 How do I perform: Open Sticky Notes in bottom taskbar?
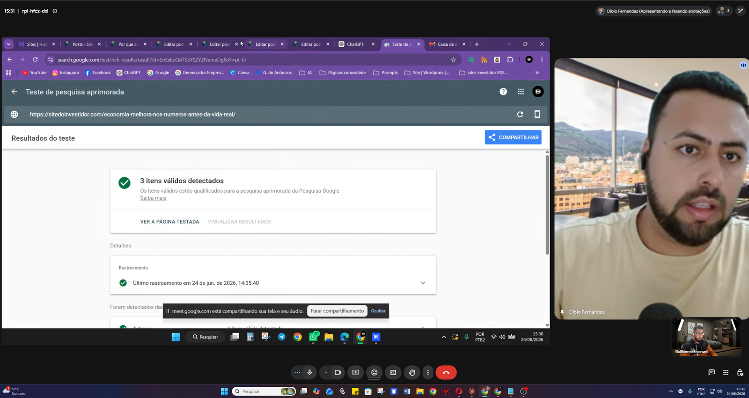pyautogui.click(x=355, y=391)
